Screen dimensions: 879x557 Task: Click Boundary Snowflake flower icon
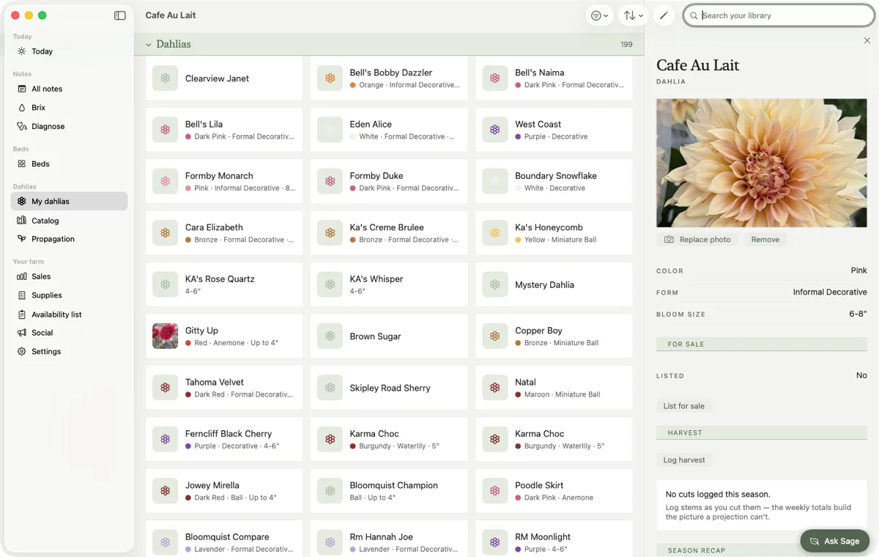click(x=495, y=182)
